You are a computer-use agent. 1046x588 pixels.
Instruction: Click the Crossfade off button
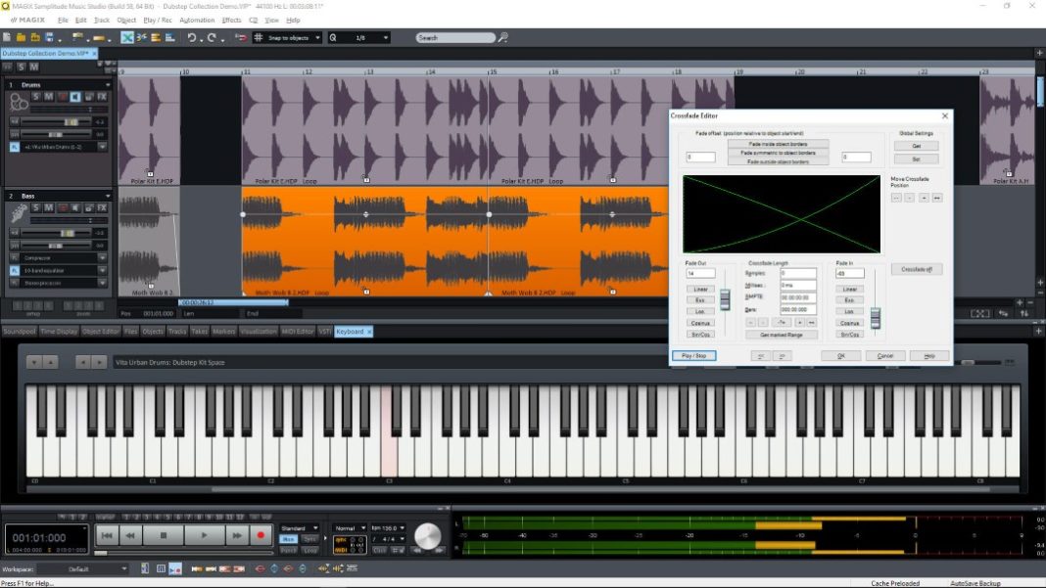coord(917,269)
